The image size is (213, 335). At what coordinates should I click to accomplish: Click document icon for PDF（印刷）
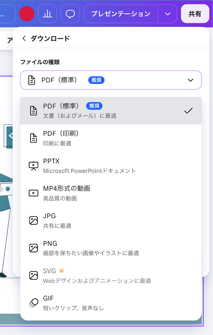point(34,138)
